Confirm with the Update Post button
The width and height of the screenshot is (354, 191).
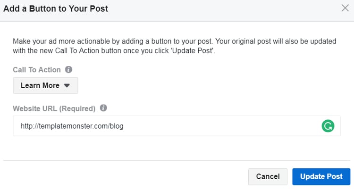[321, 176]
